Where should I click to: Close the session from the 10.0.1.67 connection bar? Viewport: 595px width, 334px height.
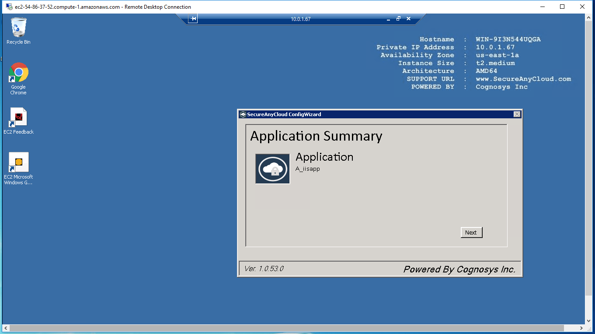tap(408, 19)
